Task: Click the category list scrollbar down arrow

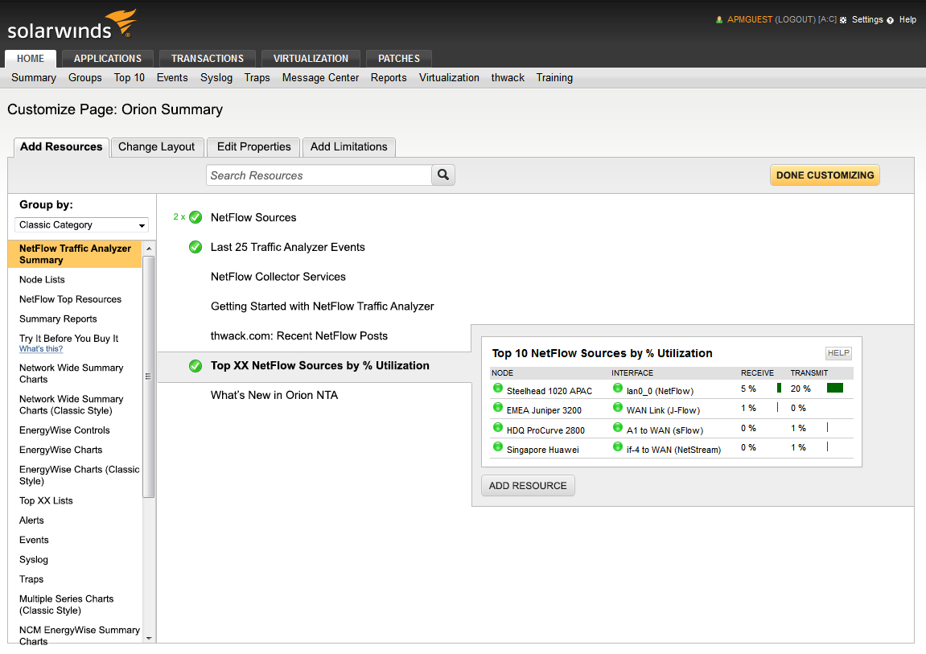Action: pyautogui.click(x=149, y=638)
